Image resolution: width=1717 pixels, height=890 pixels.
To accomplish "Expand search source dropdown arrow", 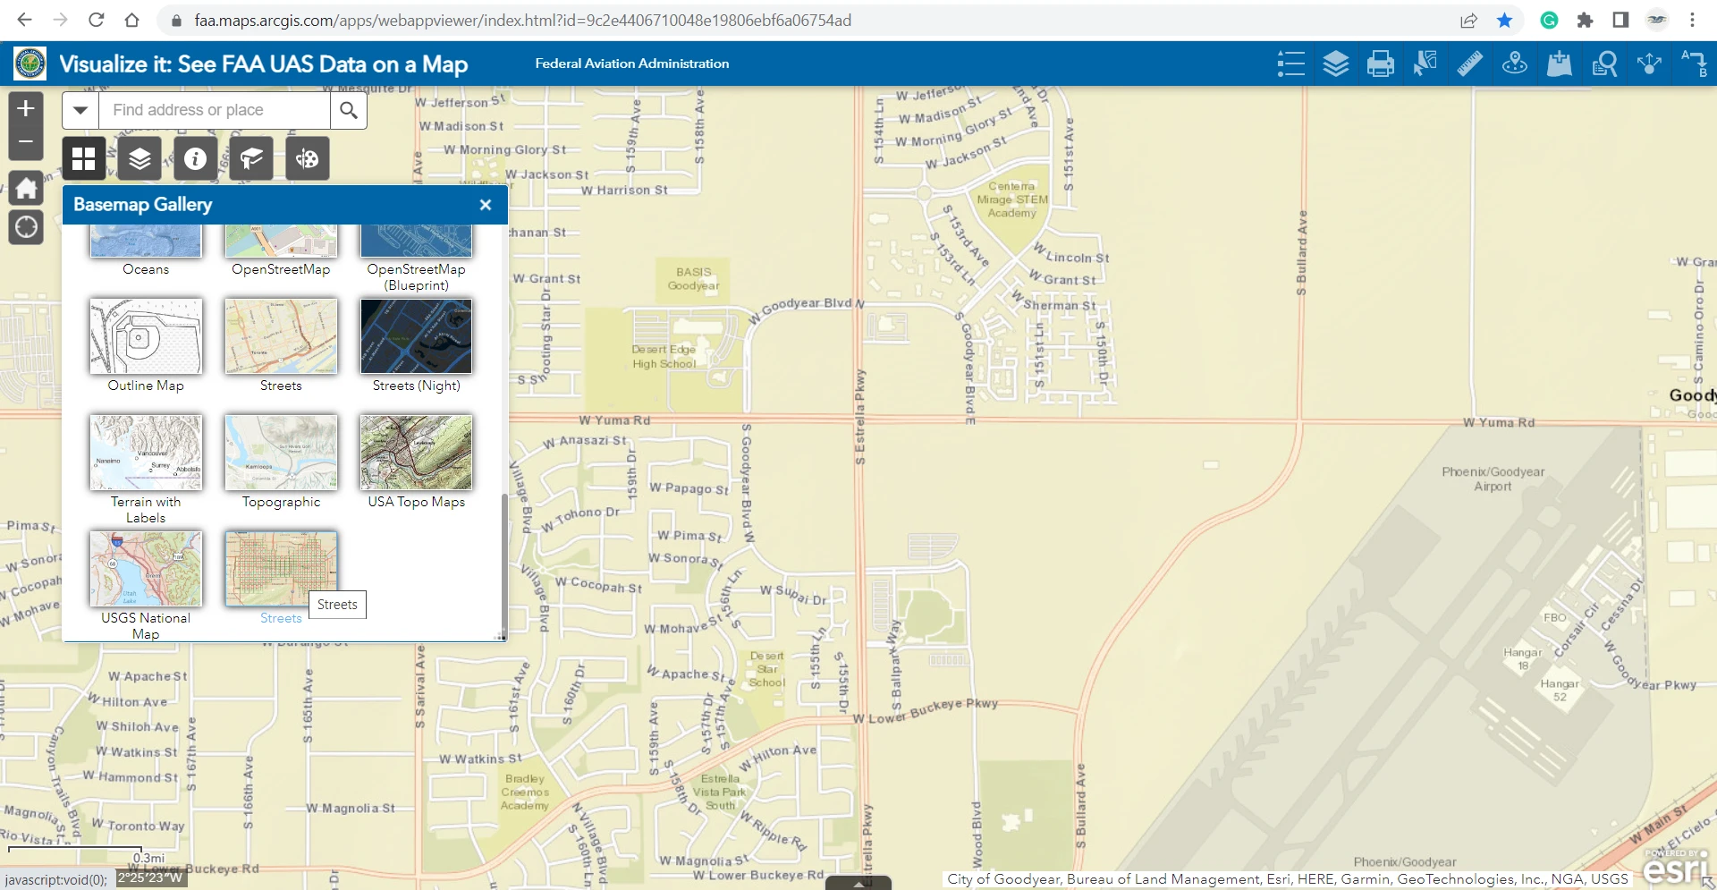I will (80, 110).
